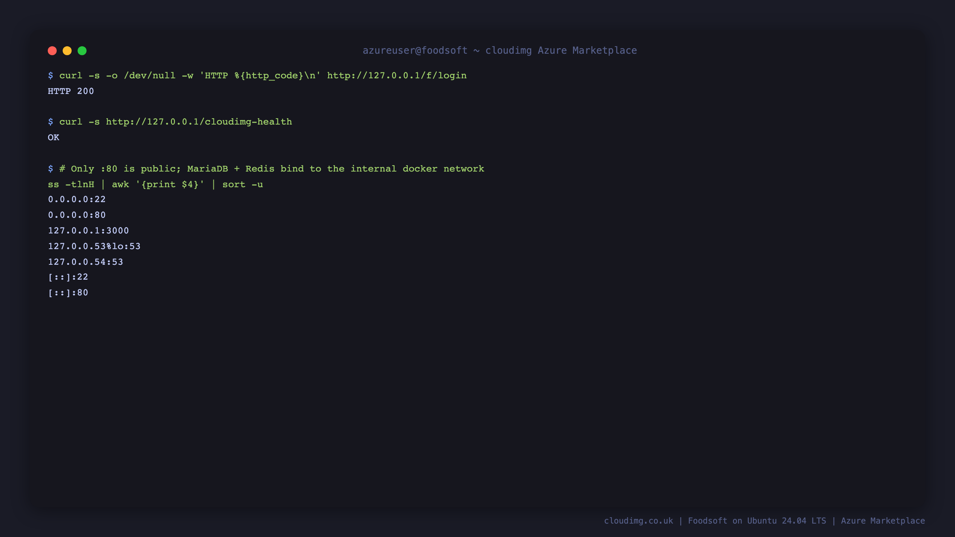Click the '0.0.0.0:80' output line
This screenshot has width=955, height=537.
click(x=77, y=215)
